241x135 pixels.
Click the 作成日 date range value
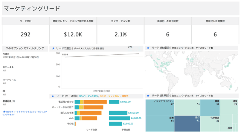[21, 57]
